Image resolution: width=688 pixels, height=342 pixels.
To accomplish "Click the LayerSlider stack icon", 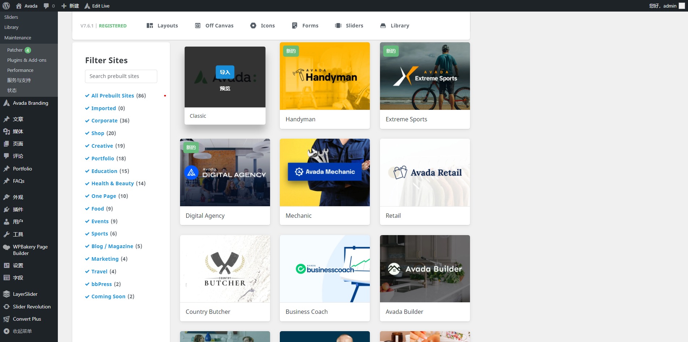I will point(7,294).
